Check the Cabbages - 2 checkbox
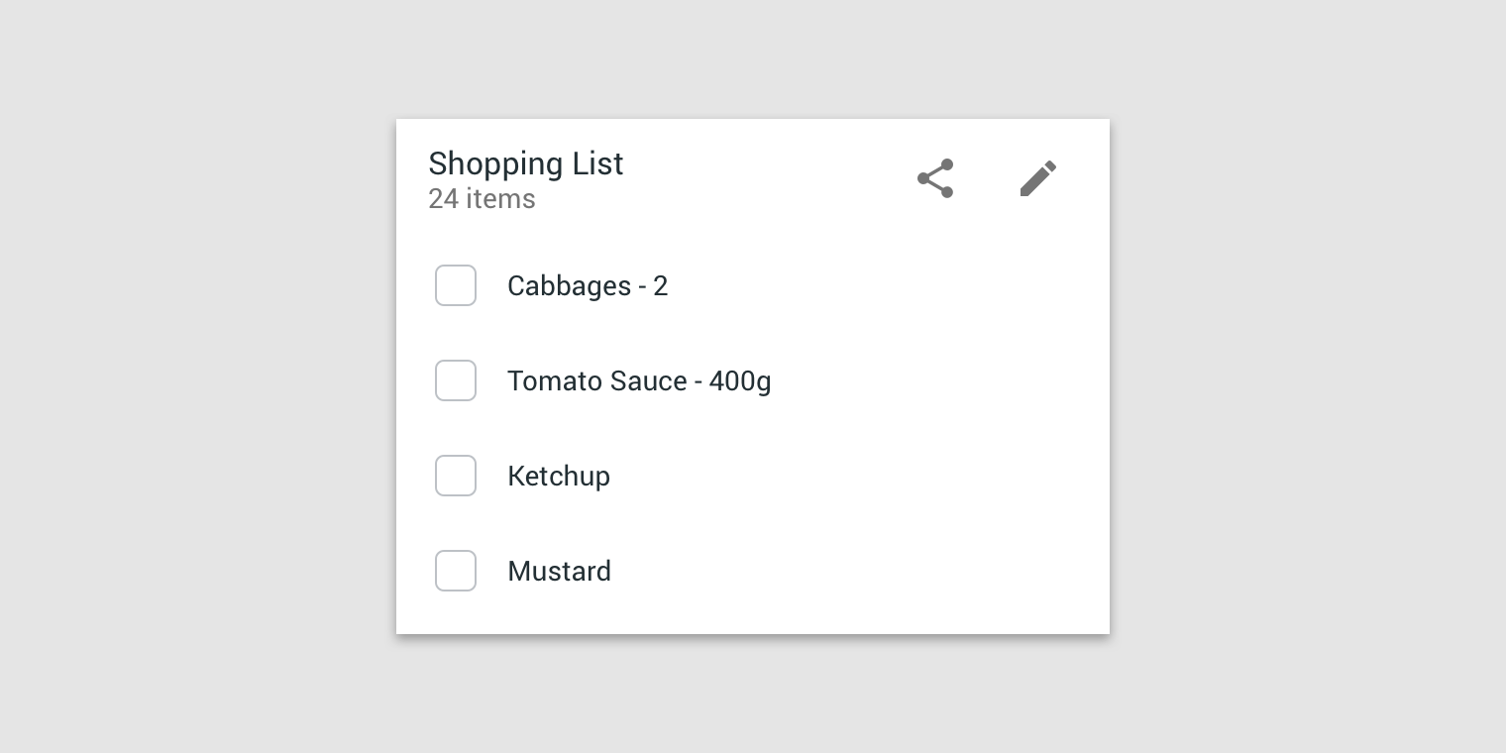Image resolution: width=1506 pixels, height=753 pixels. point(456,285)
